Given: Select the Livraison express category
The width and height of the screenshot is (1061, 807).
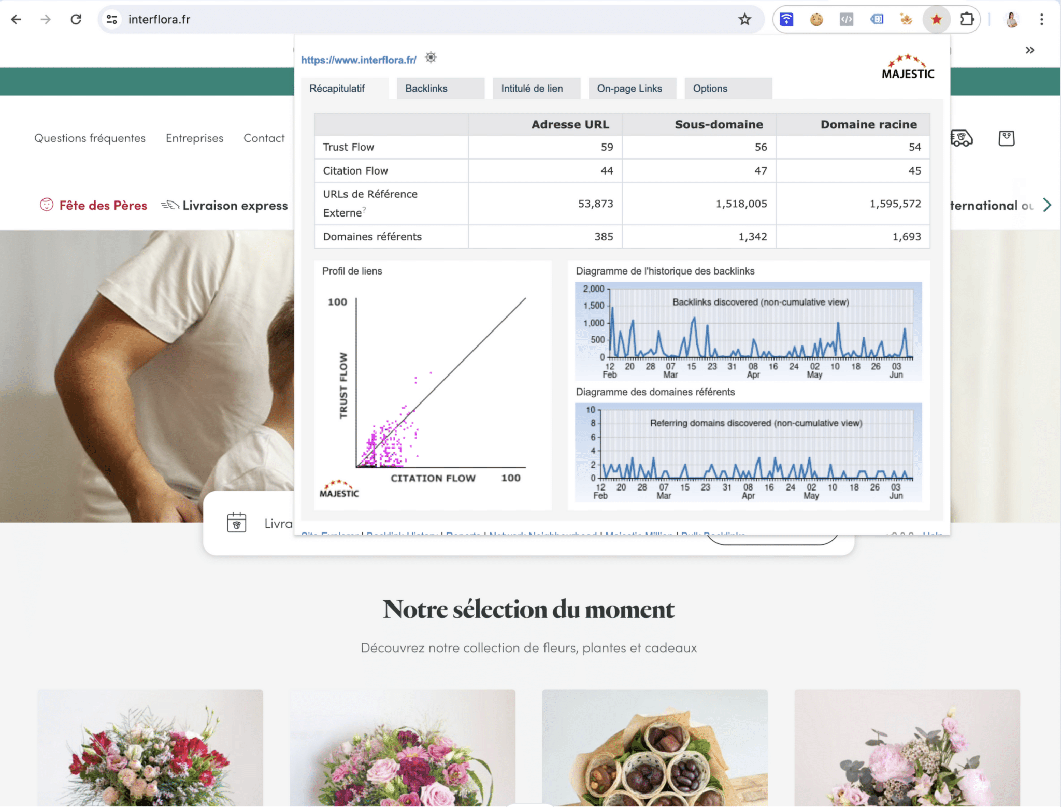Looking at the screenshot, I should click(x=224, y=206).
